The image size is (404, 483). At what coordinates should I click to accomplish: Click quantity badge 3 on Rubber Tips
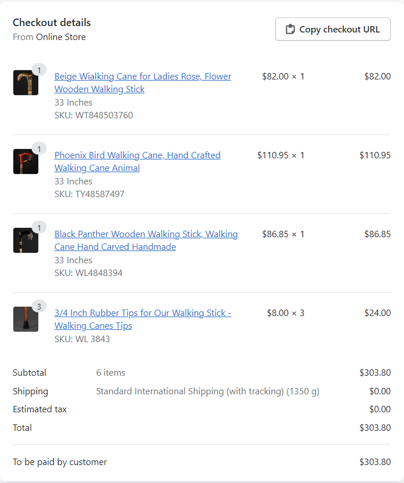[x=39, y=307]
